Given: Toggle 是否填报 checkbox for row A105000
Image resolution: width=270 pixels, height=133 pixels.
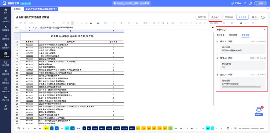Looking at the screenshot, I should pyautogui.click(x=113, y=67).
